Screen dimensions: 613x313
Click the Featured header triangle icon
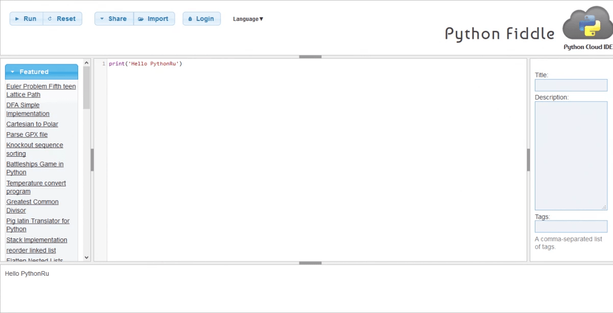13,72
